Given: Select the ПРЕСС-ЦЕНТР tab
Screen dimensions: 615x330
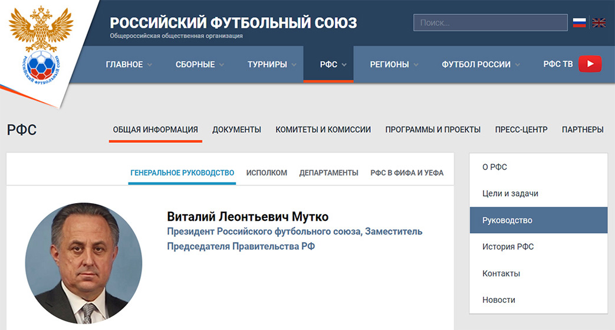Looking at the screenshot, I should (x=521, y=130).
